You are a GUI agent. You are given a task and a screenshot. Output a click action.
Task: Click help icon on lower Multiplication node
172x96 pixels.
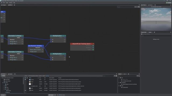65,54
